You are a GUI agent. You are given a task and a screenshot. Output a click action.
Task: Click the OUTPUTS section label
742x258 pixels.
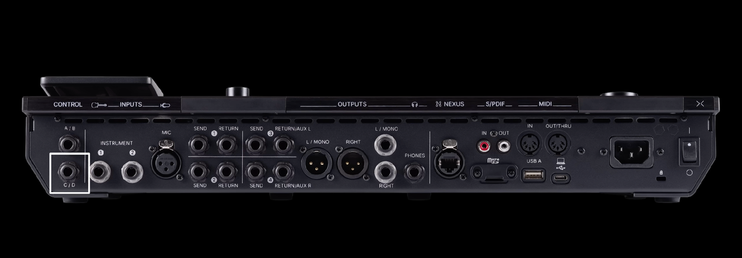352,104
